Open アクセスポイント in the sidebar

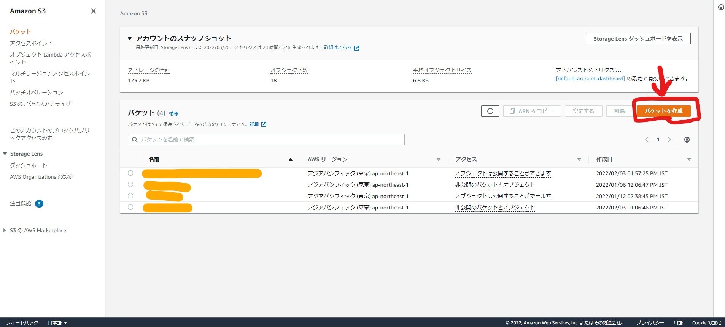coord(31,43)
